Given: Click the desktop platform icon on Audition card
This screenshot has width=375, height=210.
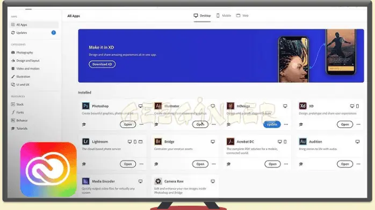Looking at the screenshot, I should pos(357,141).
